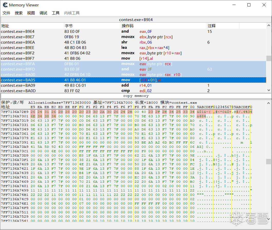Viewport: 272px width, 230px height.
Task: Click hex row address 7FF7136A74B1
Action: (x=15, y=195)
